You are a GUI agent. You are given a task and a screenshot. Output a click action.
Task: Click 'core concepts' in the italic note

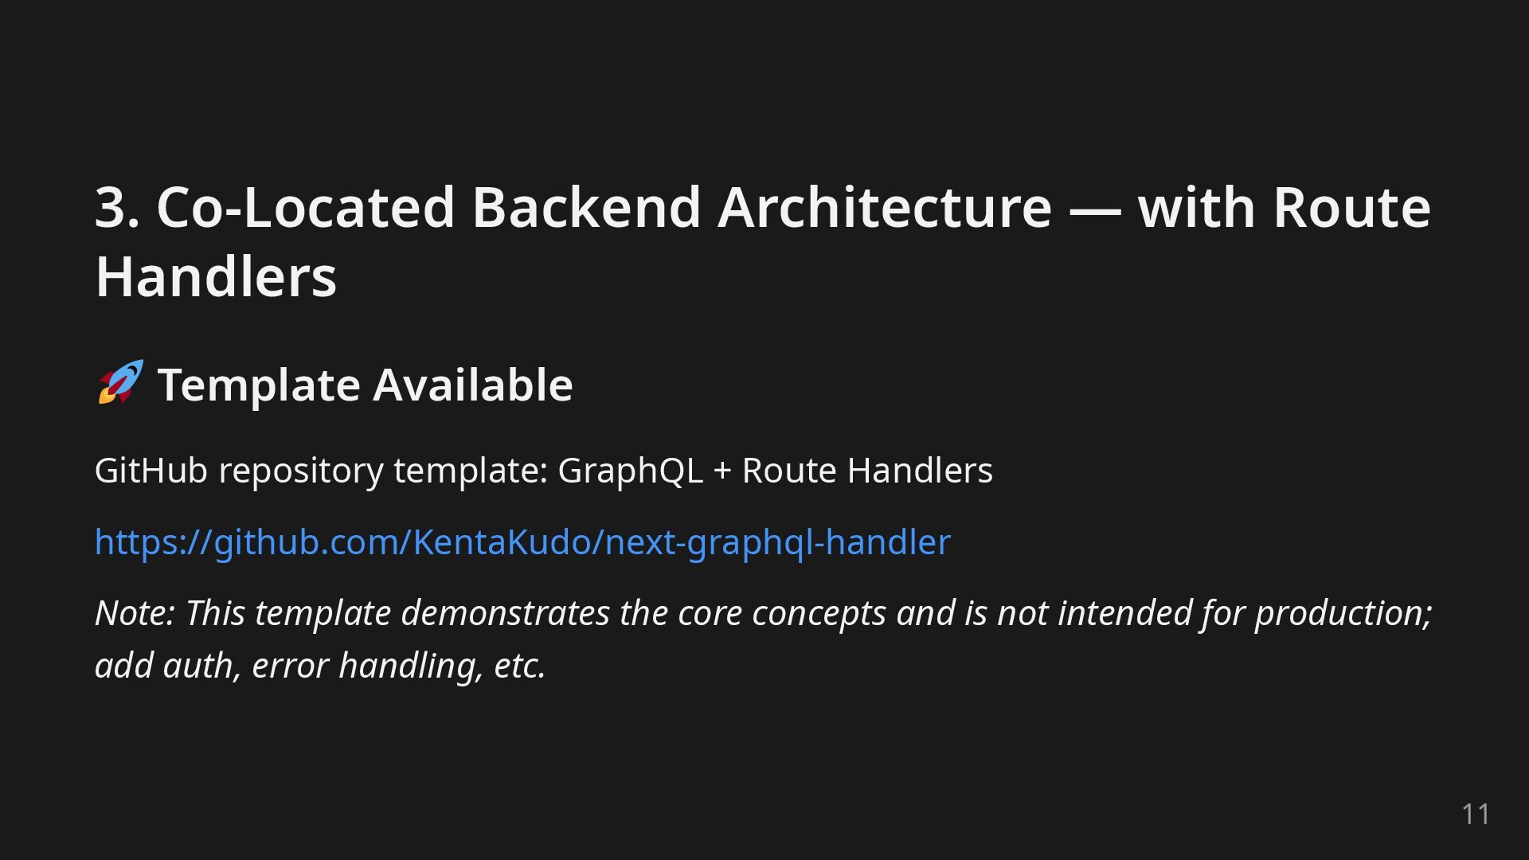[x=782, y=615]
